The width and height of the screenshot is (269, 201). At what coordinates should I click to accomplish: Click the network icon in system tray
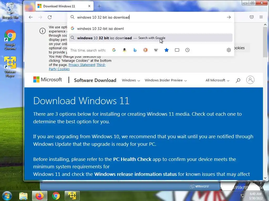click(242, 196)
